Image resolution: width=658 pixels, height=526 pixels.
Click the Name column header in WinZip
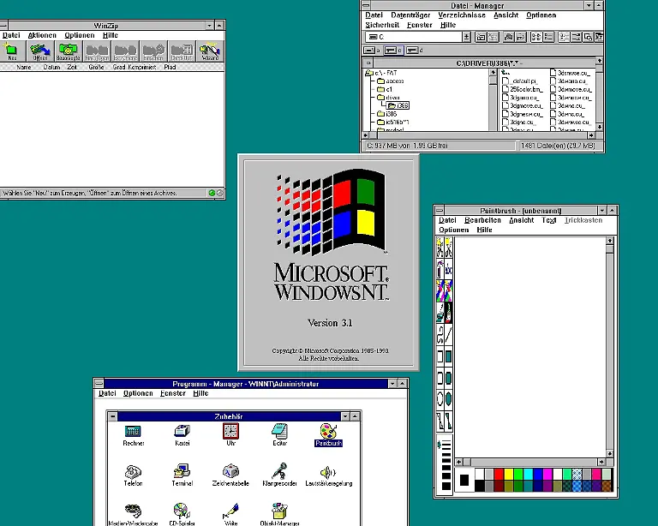(x=24, y=67)
